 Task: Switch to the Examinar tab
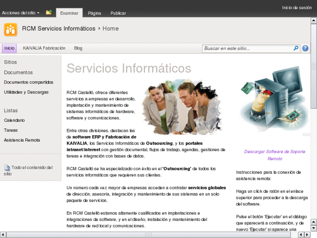(69, 13)
